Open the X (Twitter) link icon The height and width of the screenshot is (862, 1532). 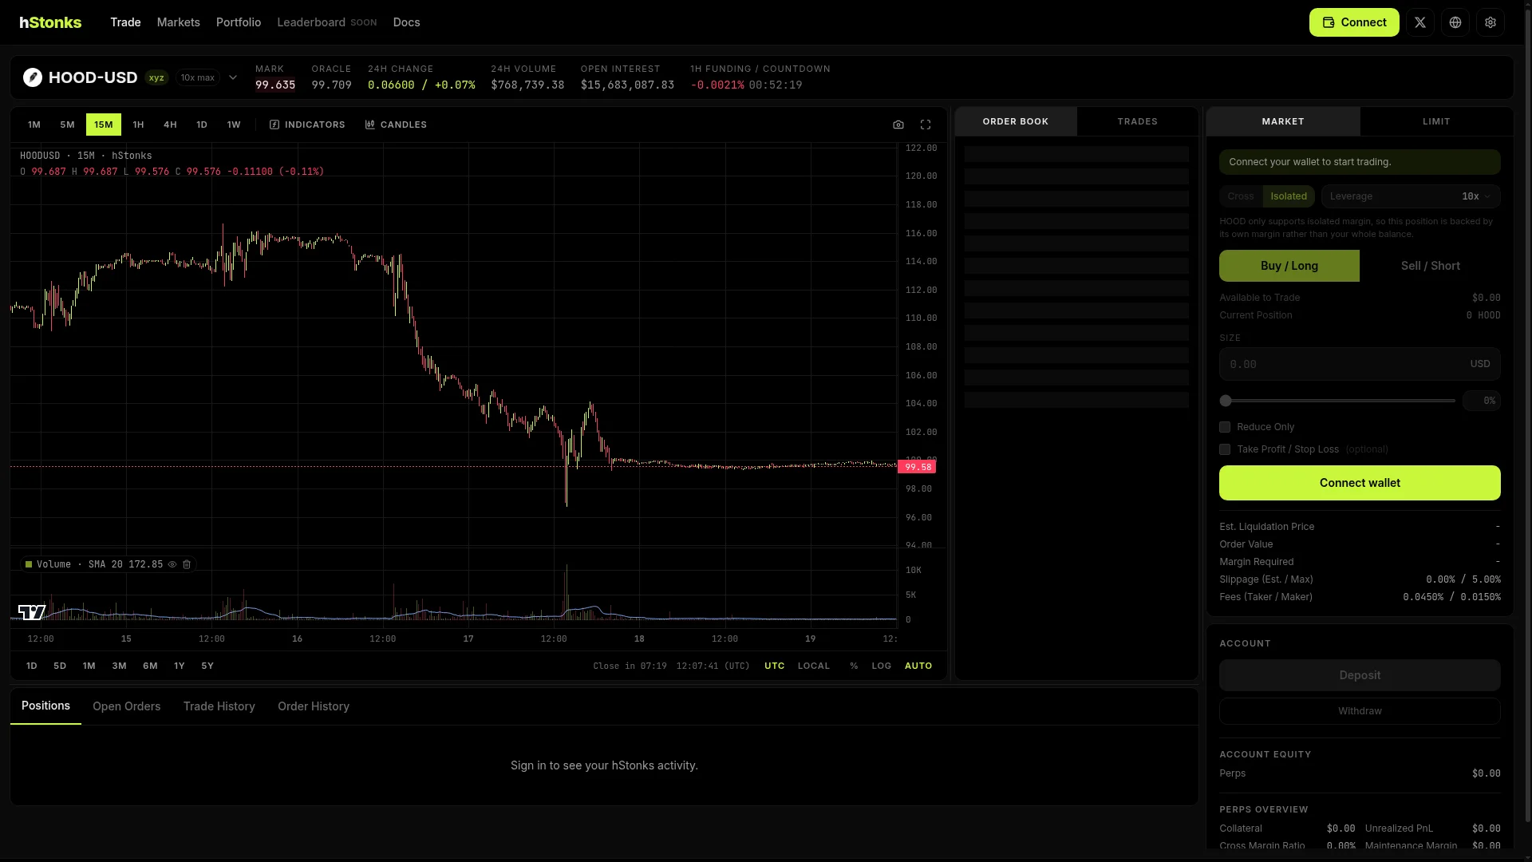point(1420,22)
